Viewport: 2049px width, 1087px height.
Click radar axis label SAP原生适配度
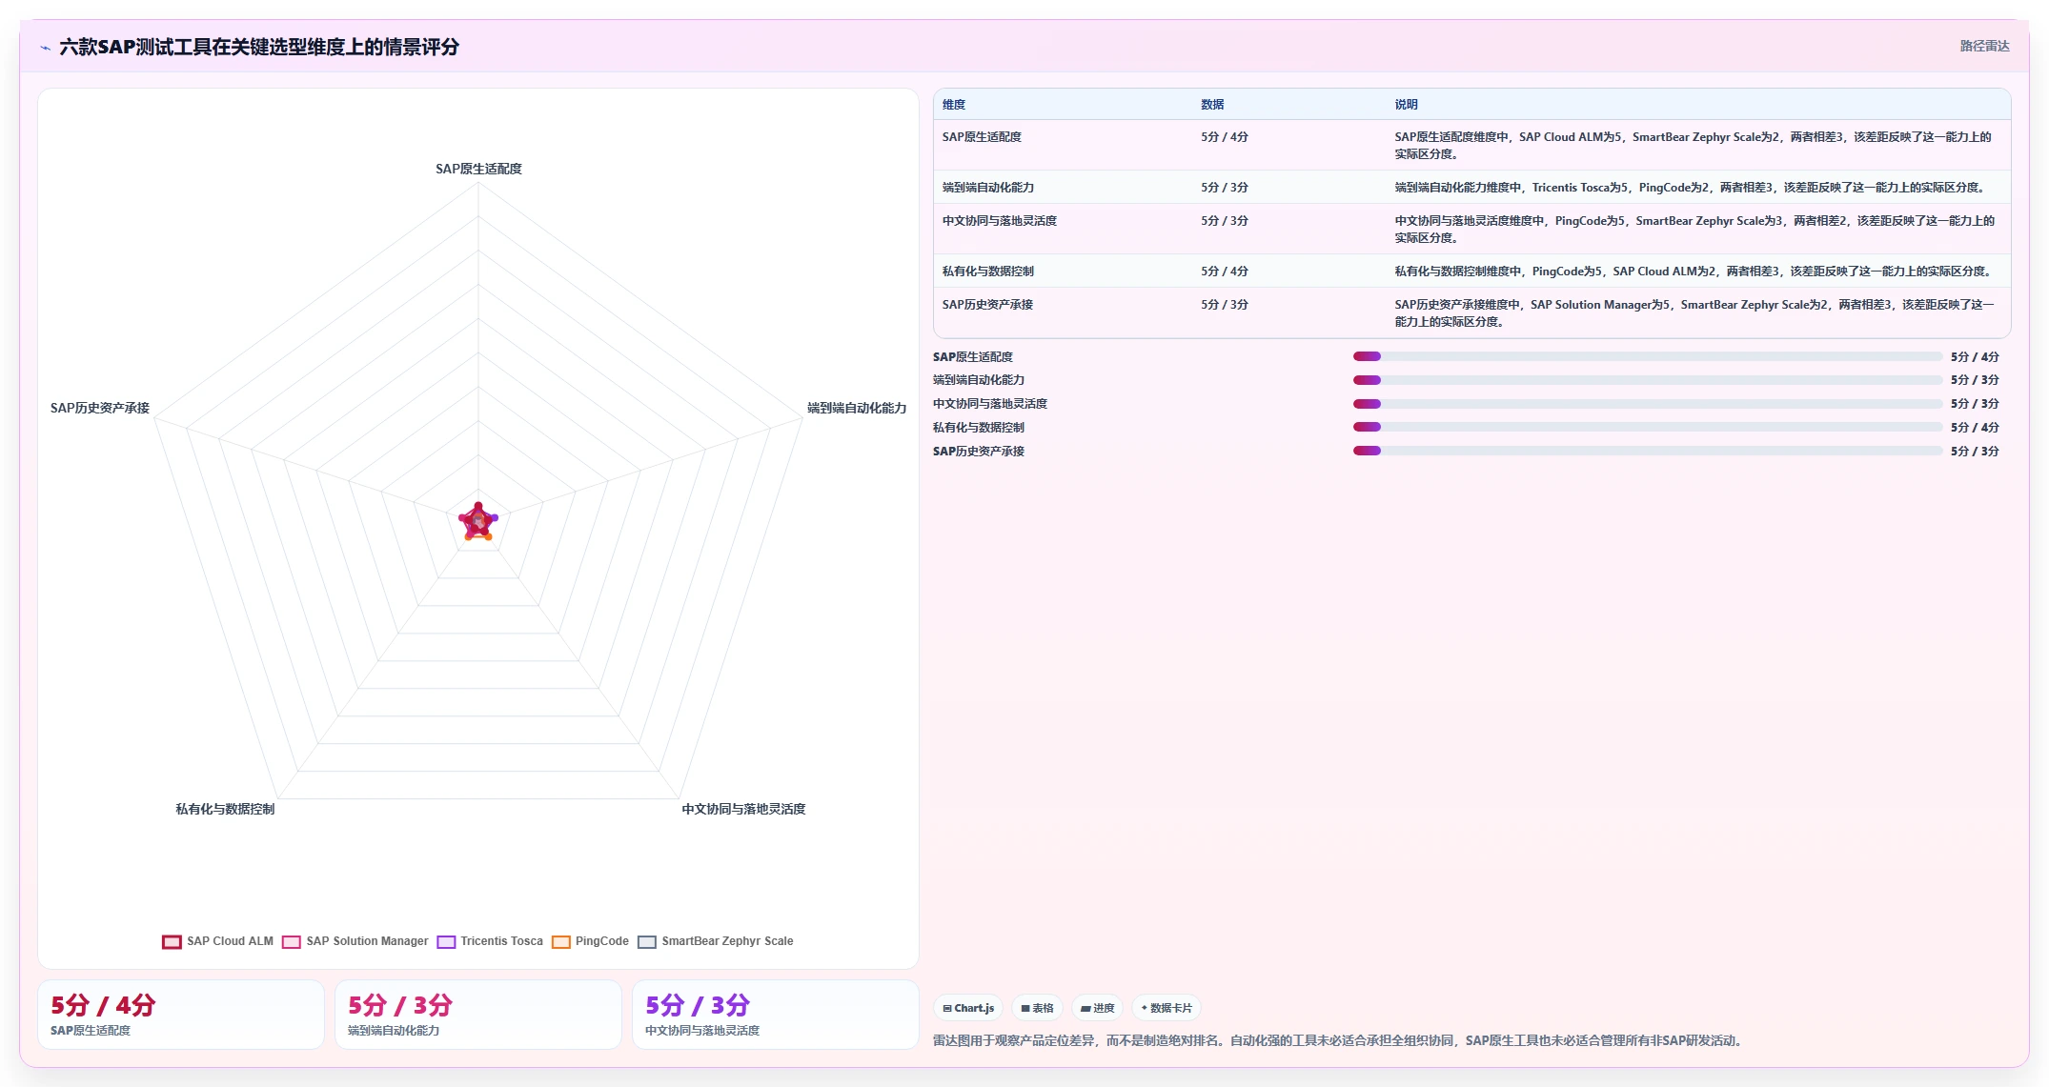478,169
